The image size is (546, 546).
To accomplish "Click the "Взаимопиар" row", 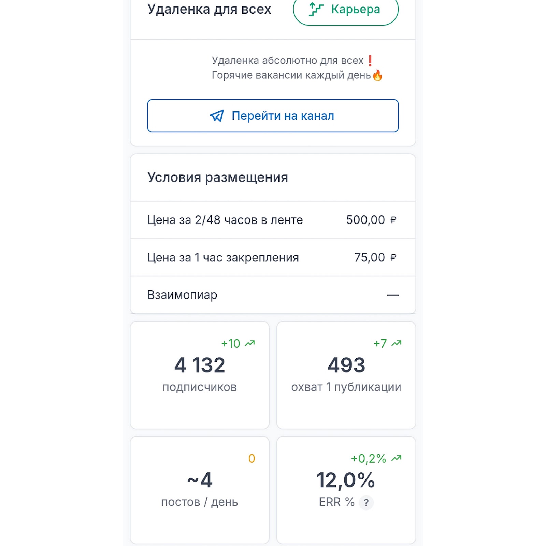I will 273,295.
